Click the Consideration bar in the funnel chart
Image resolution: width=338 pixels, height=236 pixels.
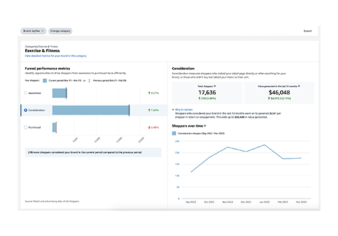90,110
